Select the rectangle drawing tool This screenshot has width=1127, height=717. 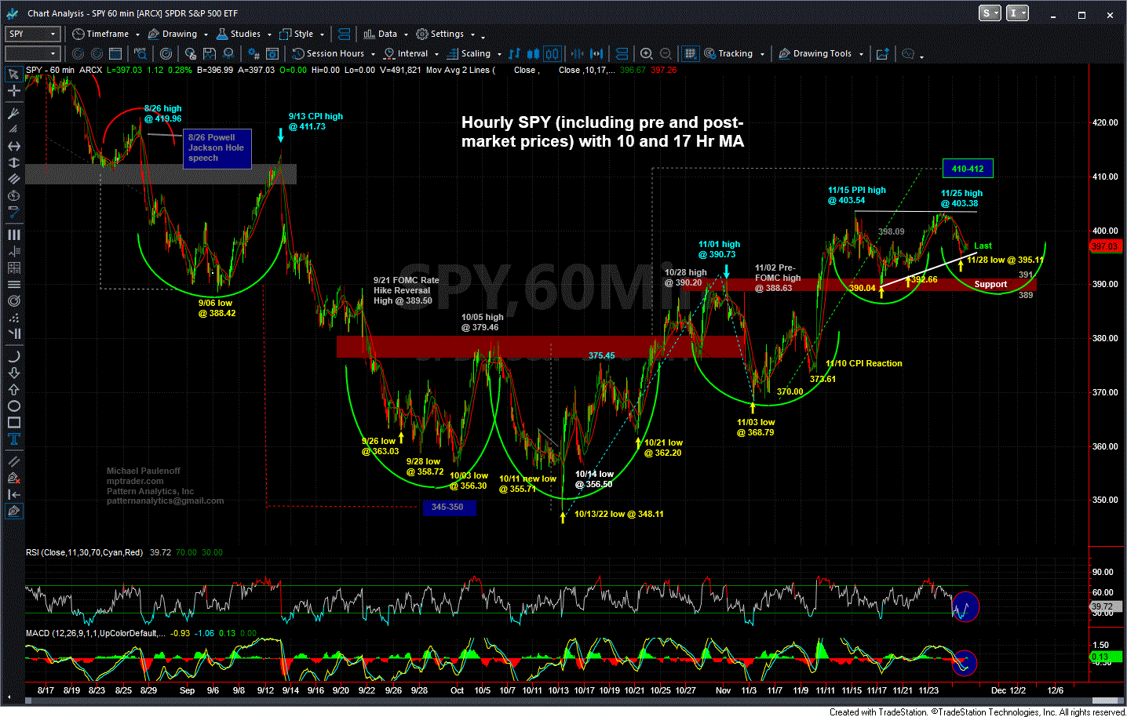click(x=13, y=422)
